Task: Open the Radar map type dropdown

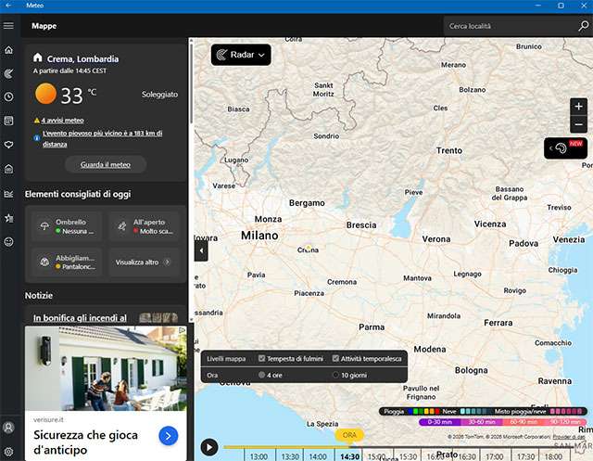Action: pyautogui.click(x=241, y=55)
